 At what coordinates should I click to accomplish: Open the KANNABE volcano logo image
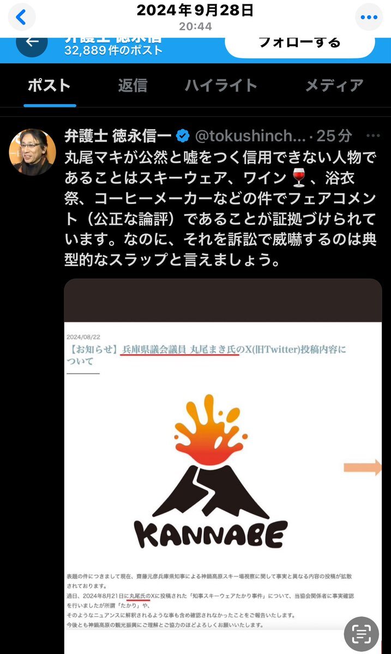[211, 471]
